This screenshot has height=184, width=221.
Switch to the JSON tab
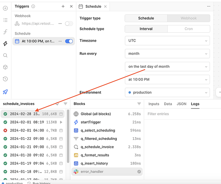pyautogui.click(x=182, y=104)
